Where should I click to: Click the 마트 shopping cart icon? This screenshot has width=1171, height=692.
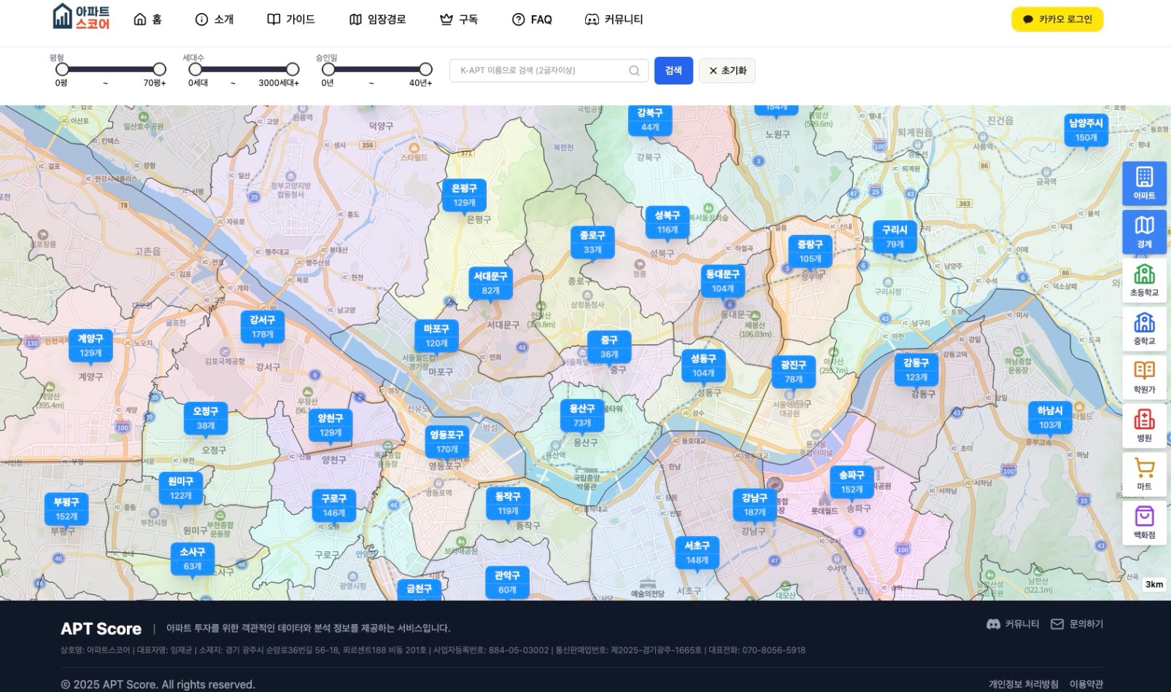point(1143,474)
